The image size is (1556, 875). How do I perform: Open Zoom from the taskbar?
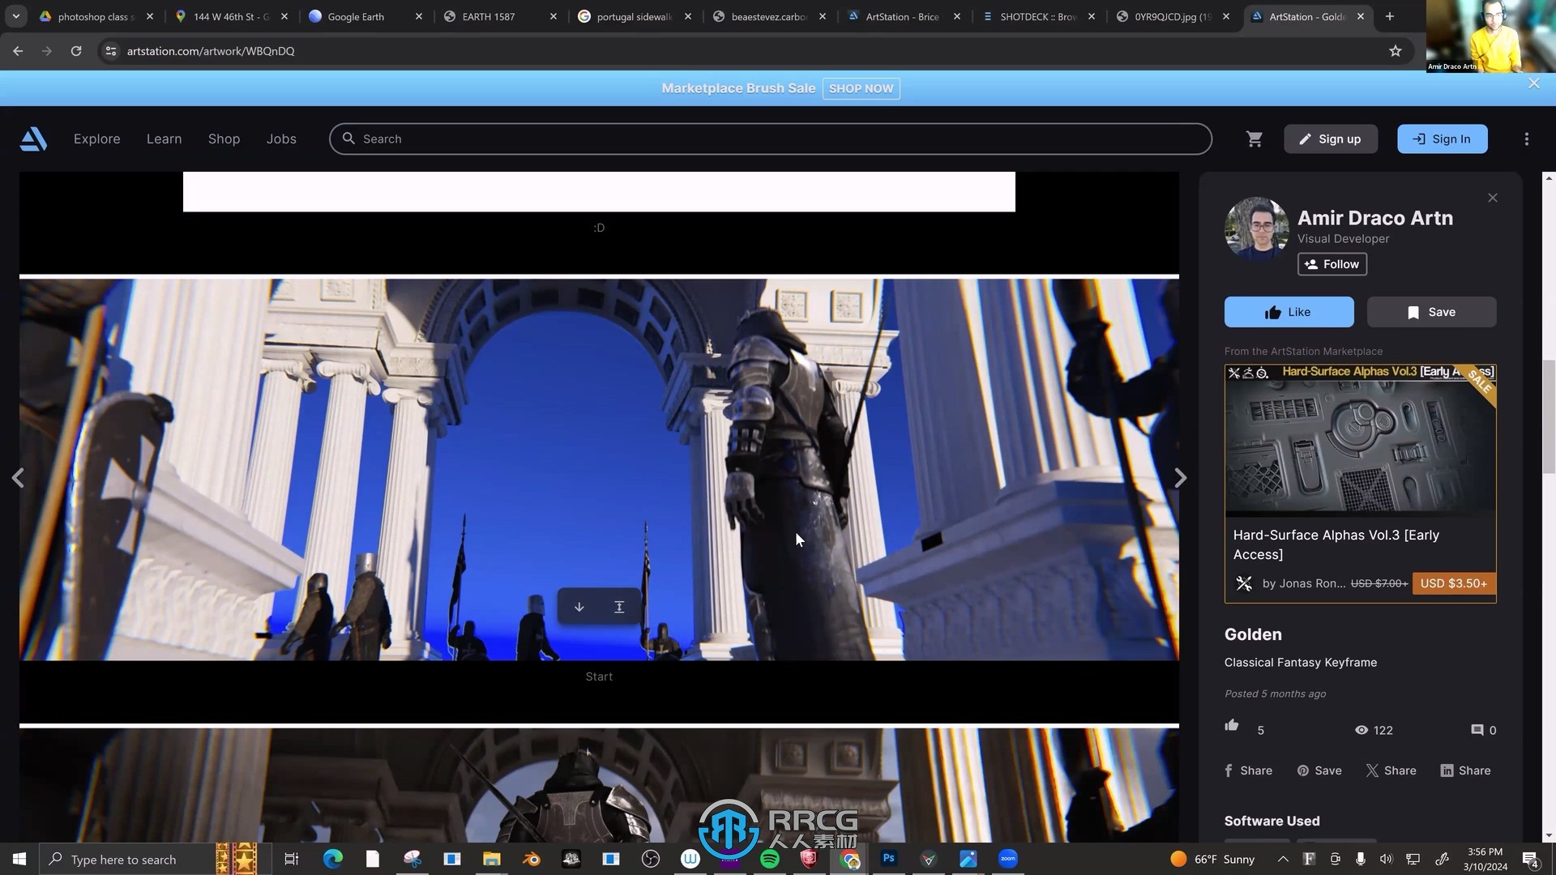click(x=1008, y=859)
